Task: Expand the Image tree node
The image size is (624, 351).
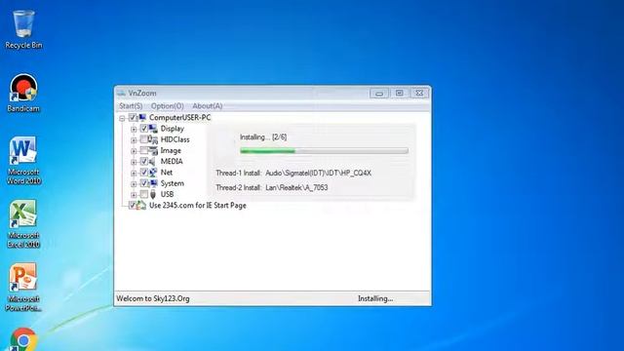Action: 134,151
